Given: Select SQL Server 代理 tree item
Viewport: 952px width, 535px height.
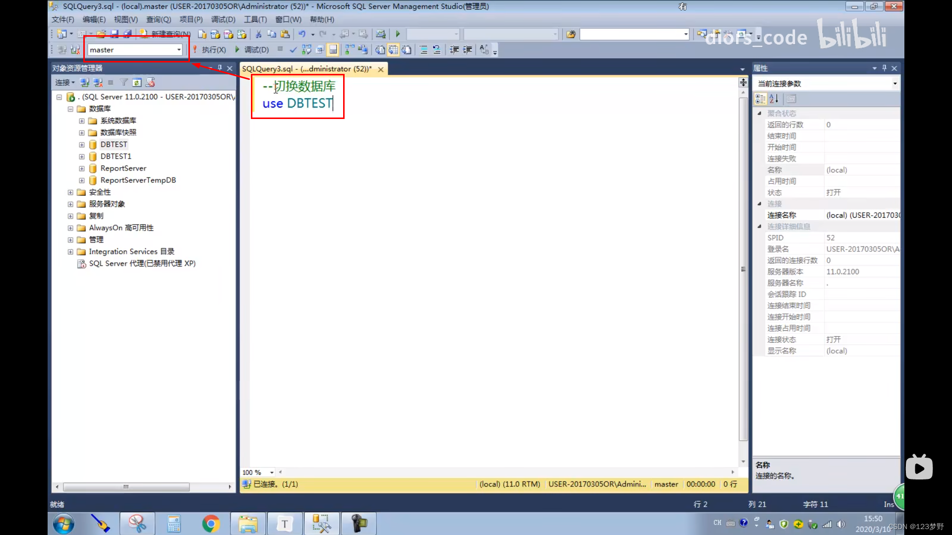Looking at the screenshot, I should (x=142, y=263).
